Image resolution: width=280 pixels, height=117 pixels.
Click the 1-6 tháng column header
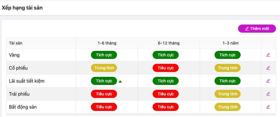pyautogui.click(x=107, y=43)
